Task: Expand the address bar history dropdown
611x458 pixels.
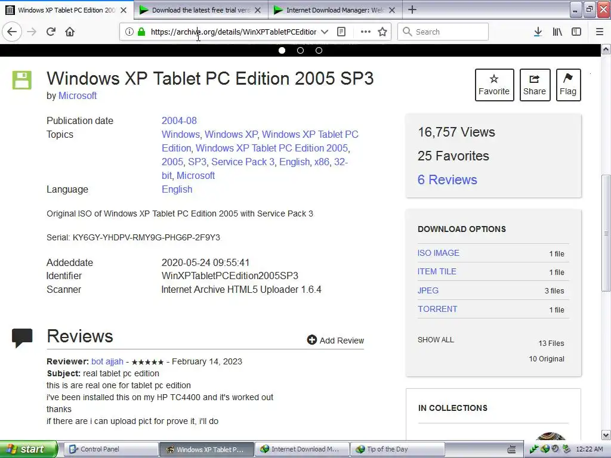Action: pyautogui.click(x=324, y=32)
